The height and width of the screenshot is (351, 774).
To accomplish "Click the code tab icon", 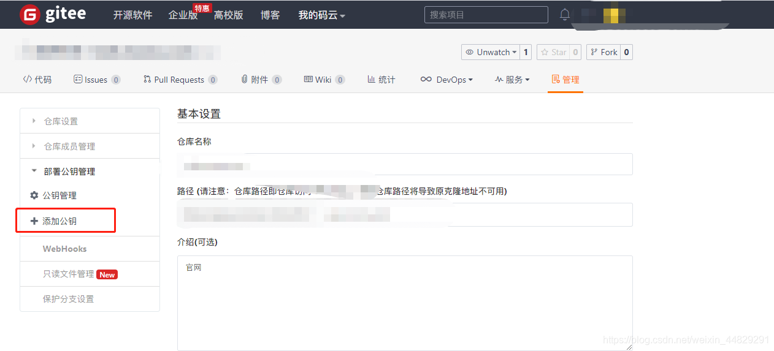I will coord(27,79).
